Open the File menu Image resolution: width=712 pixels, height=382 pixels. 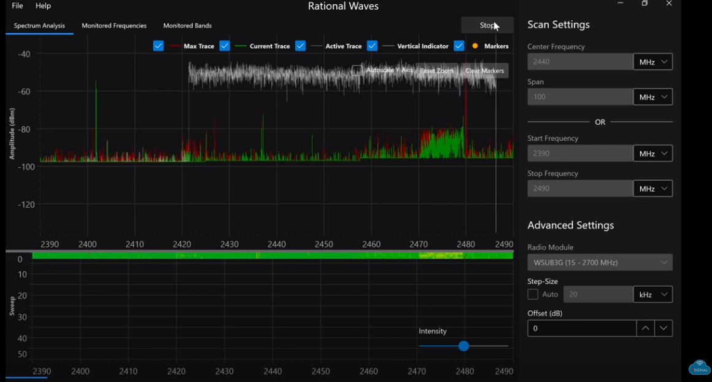click(x=17, y=6)
